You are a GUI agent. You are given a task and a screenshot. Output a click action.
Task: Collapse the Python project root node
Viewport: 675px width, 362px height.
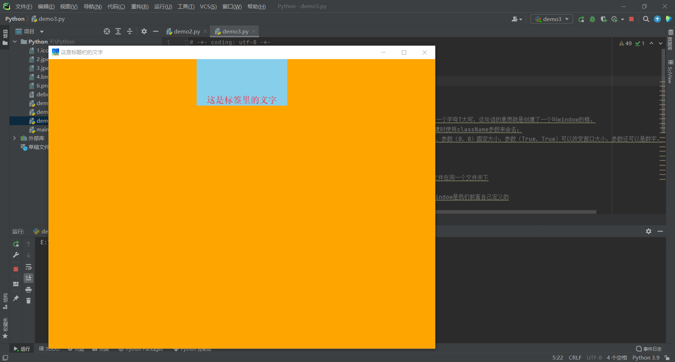15,41
